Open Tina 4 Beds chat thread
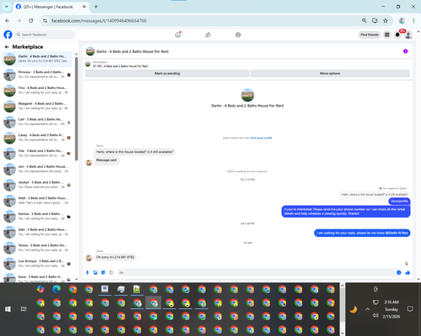421x336 pixels. pos(37,90)
